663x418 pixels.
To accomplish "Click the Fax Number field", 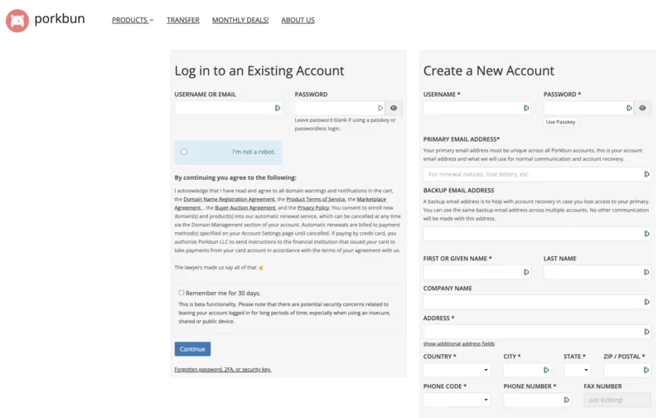I will point(617,400).
